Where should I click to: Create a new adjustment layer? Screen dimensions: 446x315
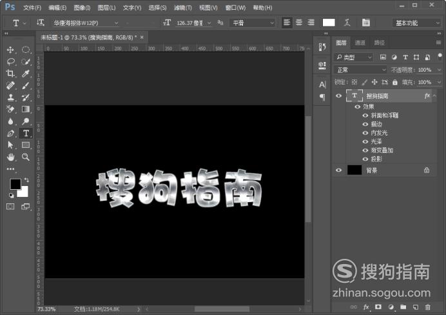(391, 307)
